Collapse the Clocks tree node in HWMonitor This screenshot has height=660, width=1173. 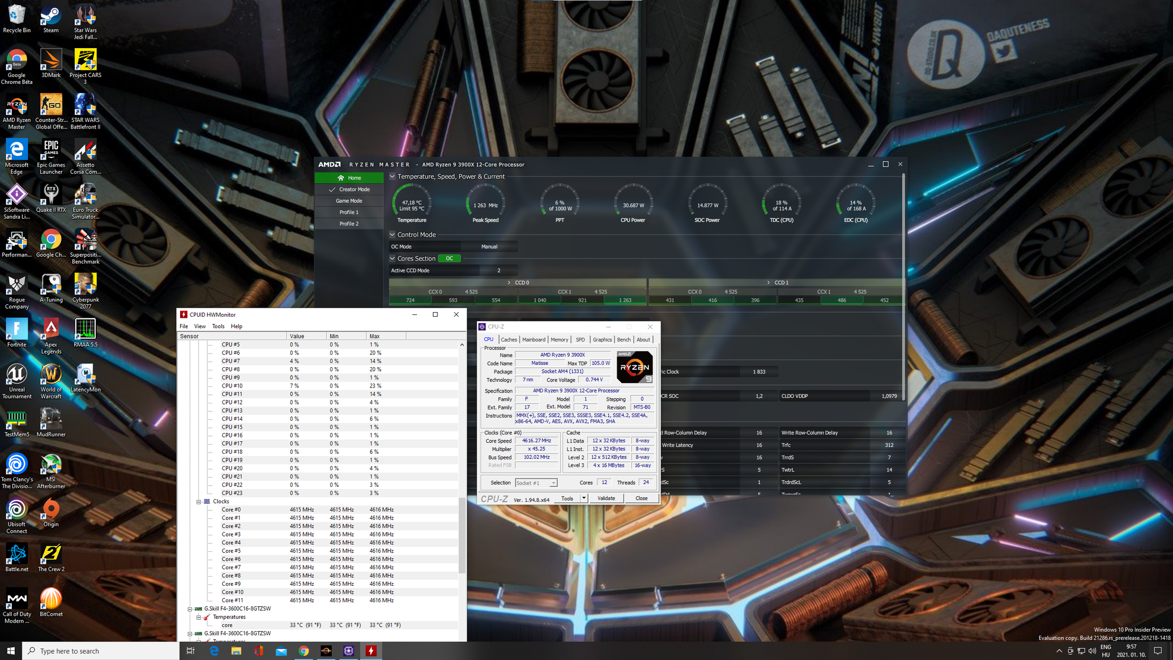click(199, 501)
